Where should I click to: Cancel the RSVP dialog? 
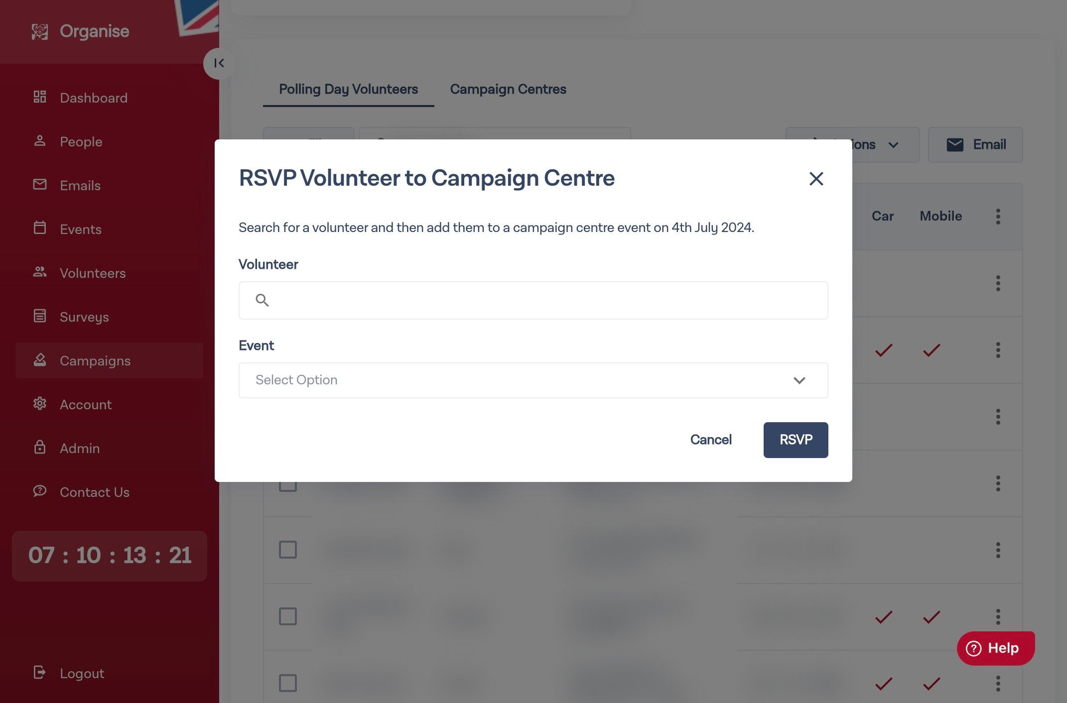click(711, 440)
